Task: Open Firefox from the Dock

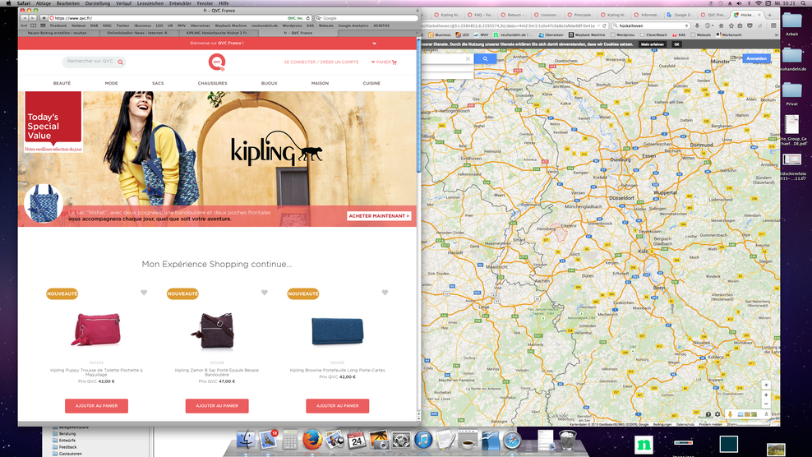Action: pyautogui.click(x=312, y=440)
